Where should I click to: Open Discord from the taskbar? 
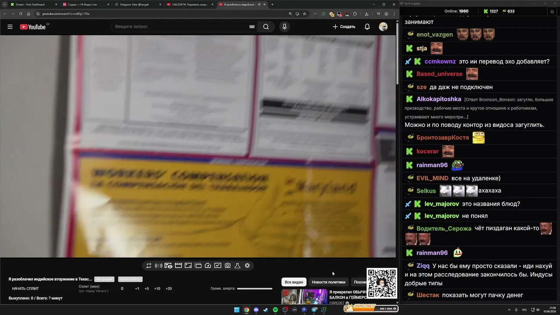(256, 310)
